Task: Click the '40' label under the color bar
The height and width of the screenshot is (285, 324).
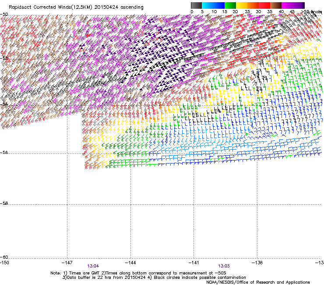Action: click(x=281, y=12)
